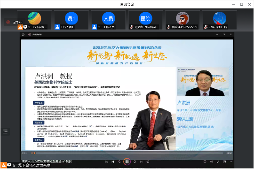Viewport: 254px width, 169px height.
Task: Toggle shuffle mode in the player controls
Action: tap(106, 161)
